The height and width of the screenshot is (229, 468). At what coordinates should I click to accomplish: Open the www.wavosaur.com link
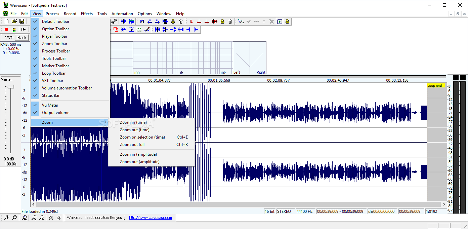point(151,218)
